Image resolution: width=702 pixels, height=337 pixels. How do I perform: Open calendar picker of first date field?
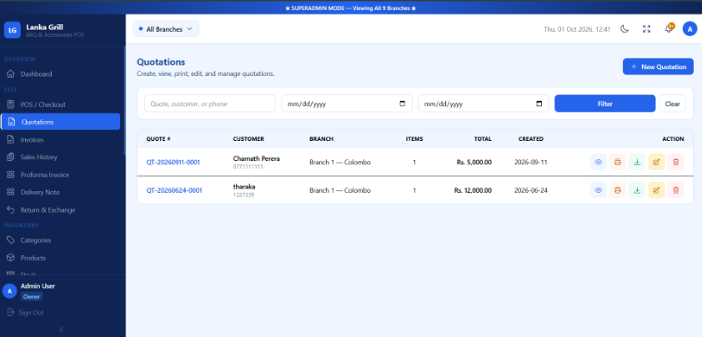tap(402, 103)
